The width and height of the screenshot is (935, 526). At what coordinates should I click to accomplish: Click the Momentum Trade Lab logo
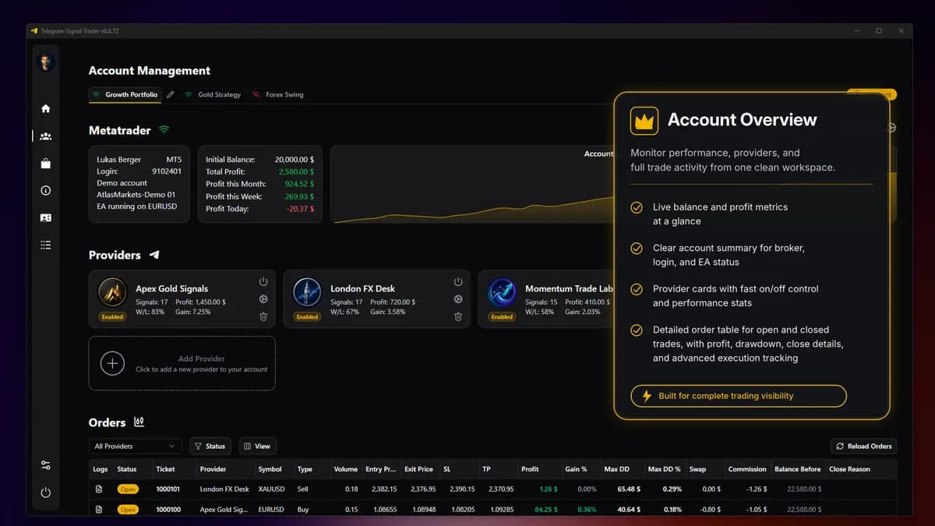pos(502,293)
